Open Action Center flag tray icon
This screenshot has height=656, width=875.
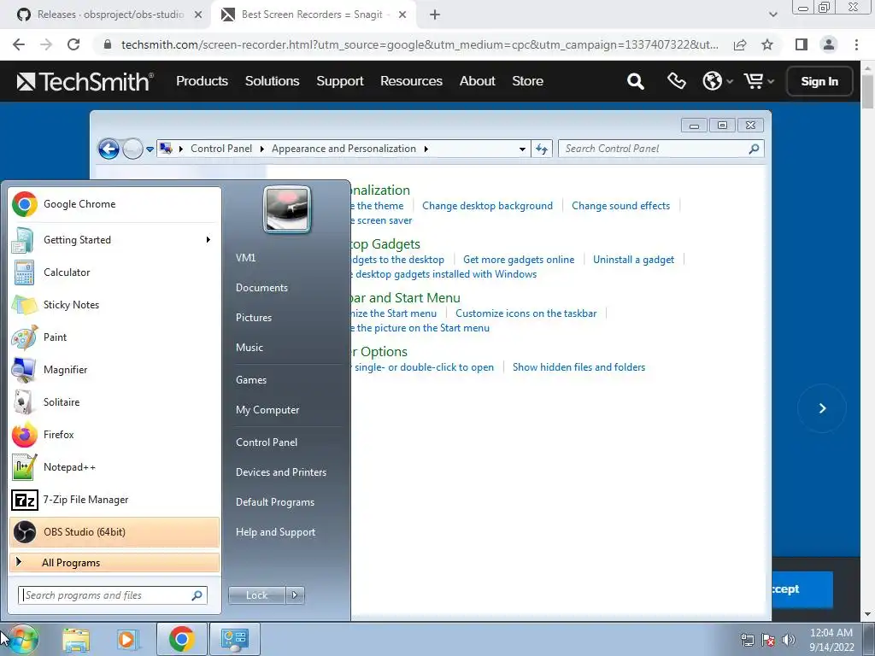coord(768,640)
